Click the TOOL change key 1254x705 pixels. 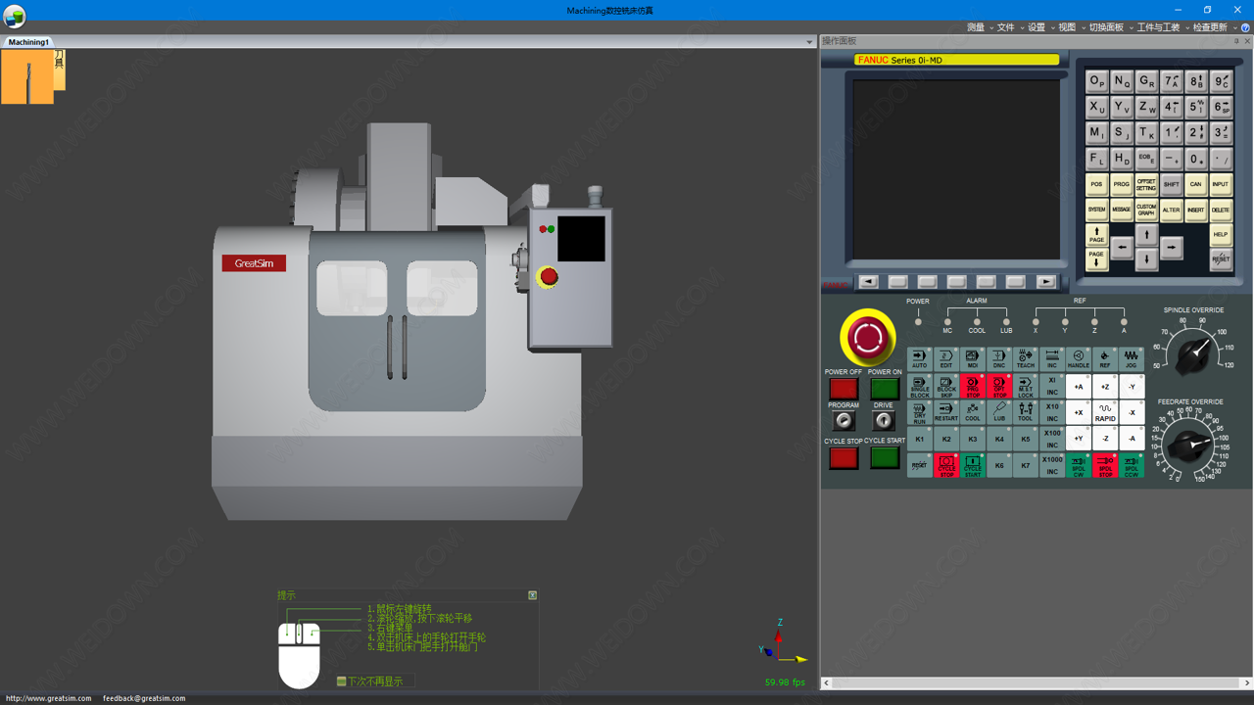[1025, 412]
